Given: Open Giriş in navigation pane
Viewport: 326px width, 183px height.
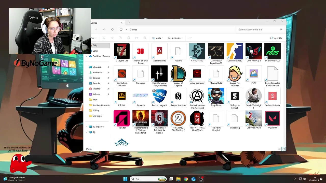Looking at the screenshot, I should [100, 45].
